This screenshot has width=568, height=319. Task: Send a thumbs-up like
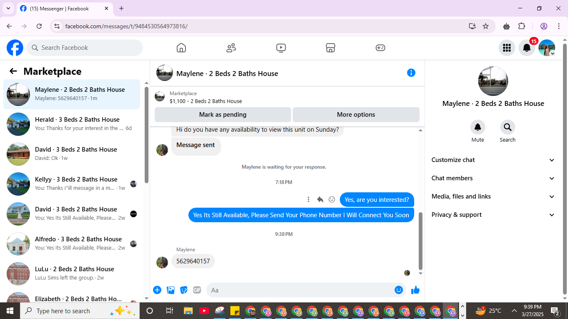415,290
